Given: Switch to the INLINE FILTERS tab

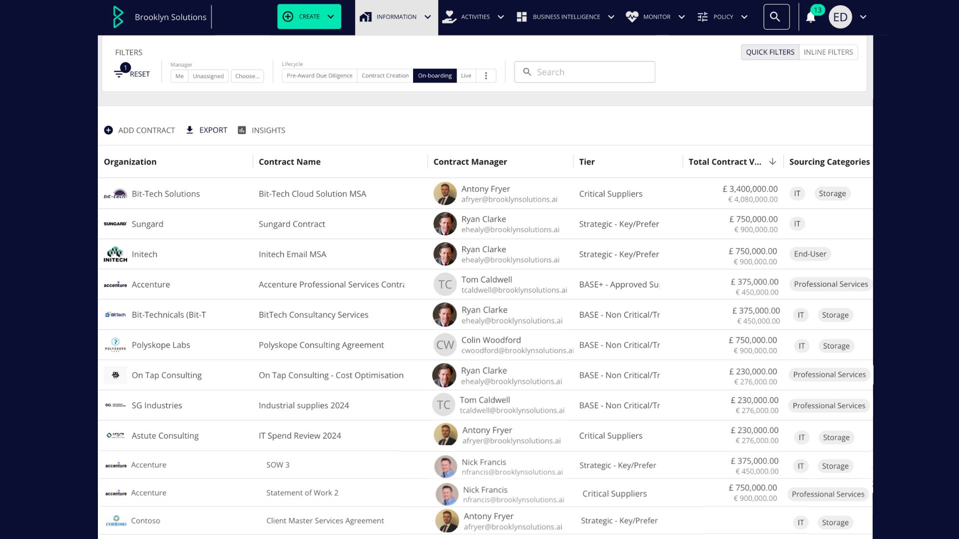Looking at the screenshot, I should pyautogui.click(x=828, y=52).
